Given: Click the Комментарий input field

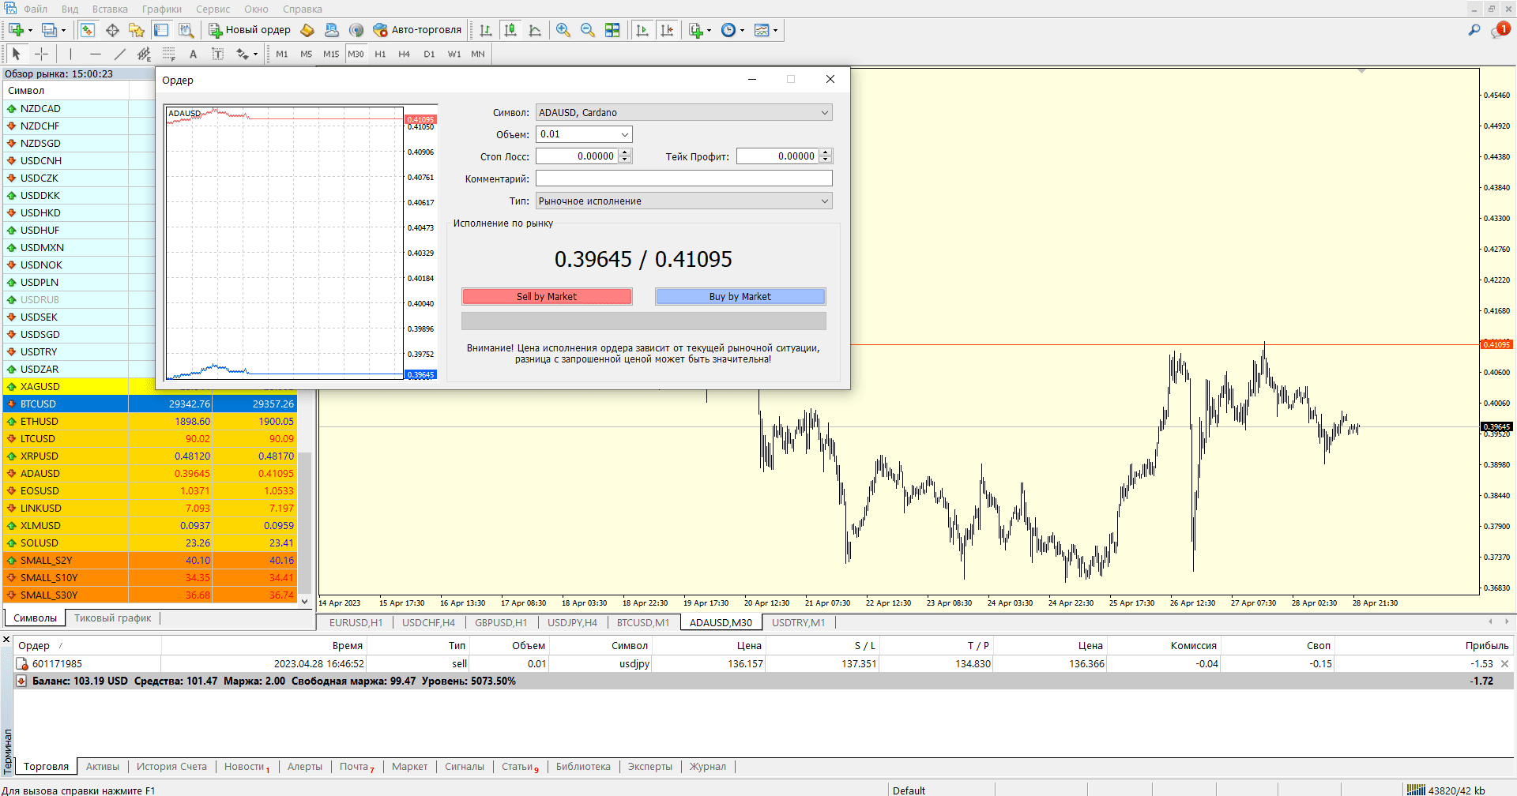Looking at the screenshot, I should [684, 178].
